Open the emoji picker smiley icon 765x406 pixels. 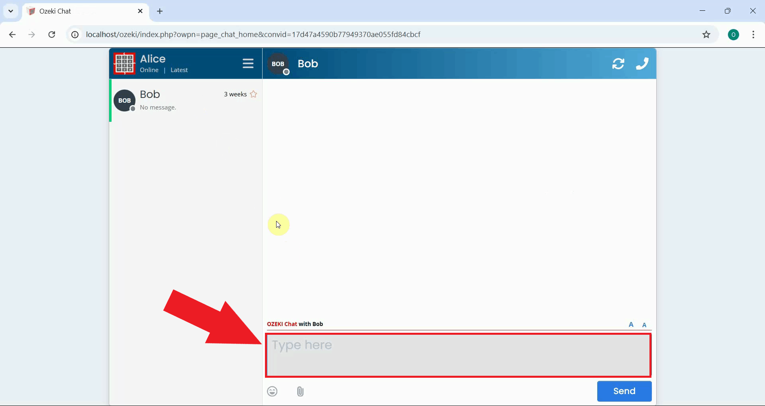click(272, 391)
